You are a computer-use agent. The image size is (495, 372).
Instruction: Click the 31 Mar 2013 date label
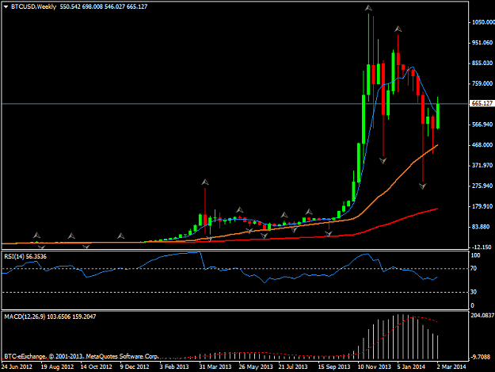215,366
